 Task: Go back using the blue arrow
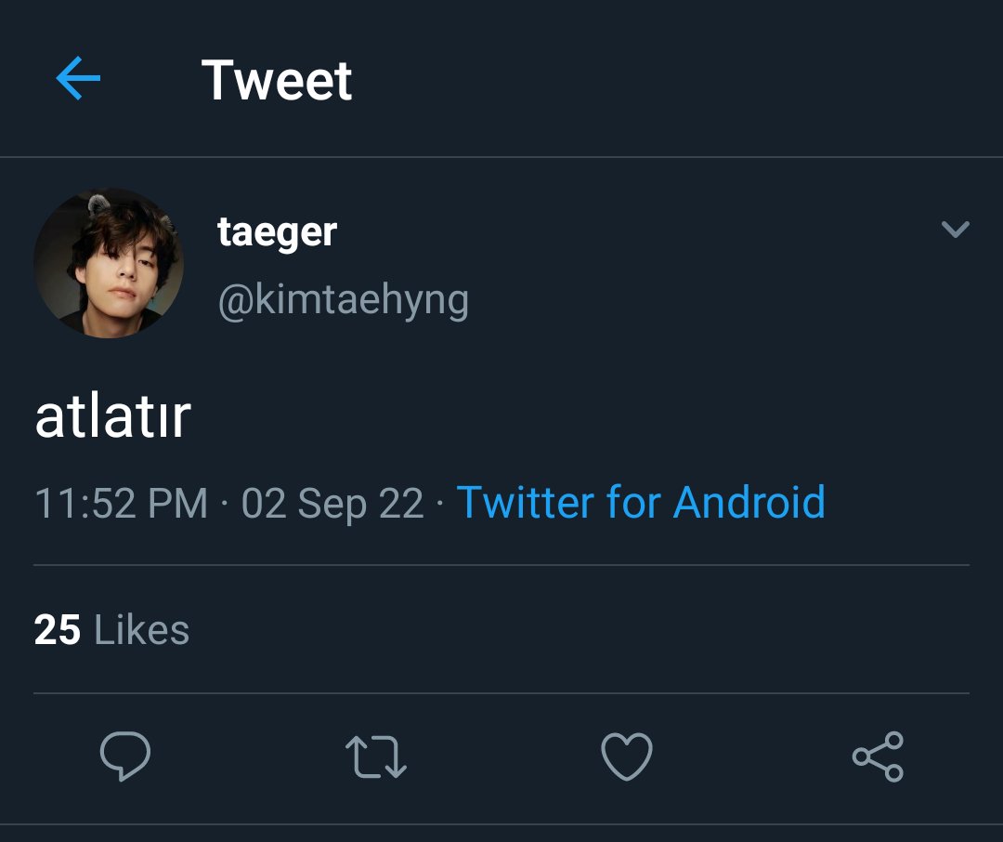tap(78, 78)
